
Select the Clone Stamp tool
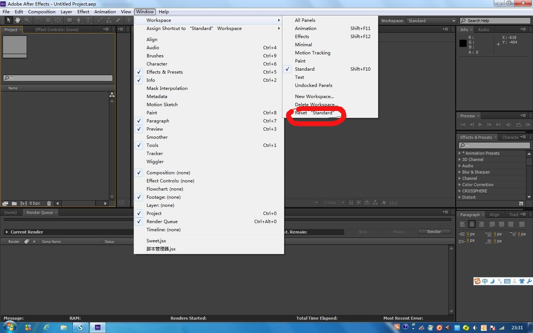click(x=109, y=20)
